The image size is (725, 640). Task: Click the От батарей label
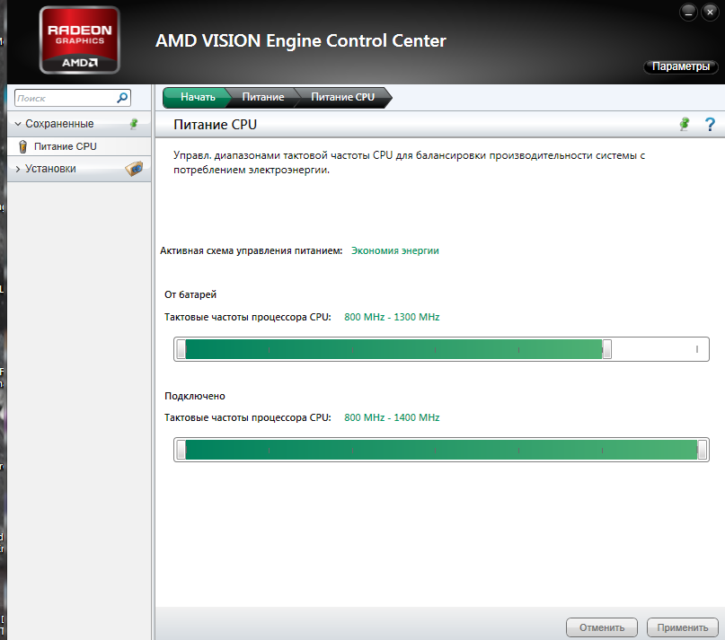(190, 294)
